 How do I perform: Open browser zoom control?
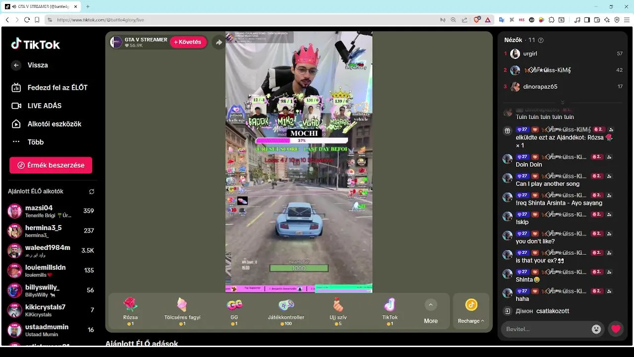tap(453, 20)
